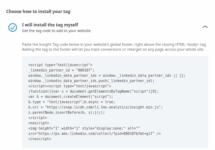Click the opening <noscript> tag line
This screenshot has width=215, height=150.
pos(39,123)
